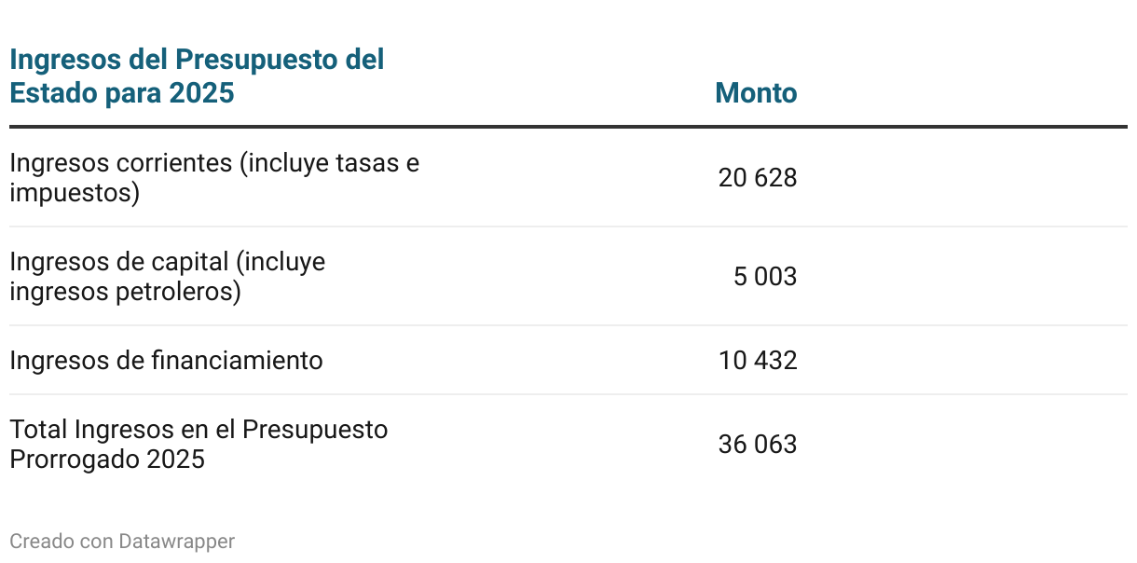This screenshot has height=563, width=1137.
Task: Click the words 'Creado con' in the footer
Action: [x=62, y=541]
